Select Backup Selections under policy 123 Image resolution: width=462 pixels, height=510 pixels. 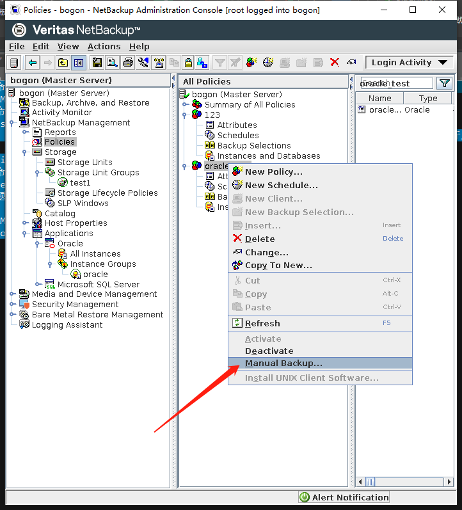pyautogui.click(x=254, y=146)
